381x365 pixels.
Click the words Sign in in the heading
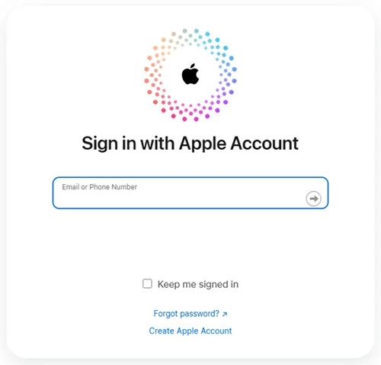pyautogui.click(x=109, y=144)
